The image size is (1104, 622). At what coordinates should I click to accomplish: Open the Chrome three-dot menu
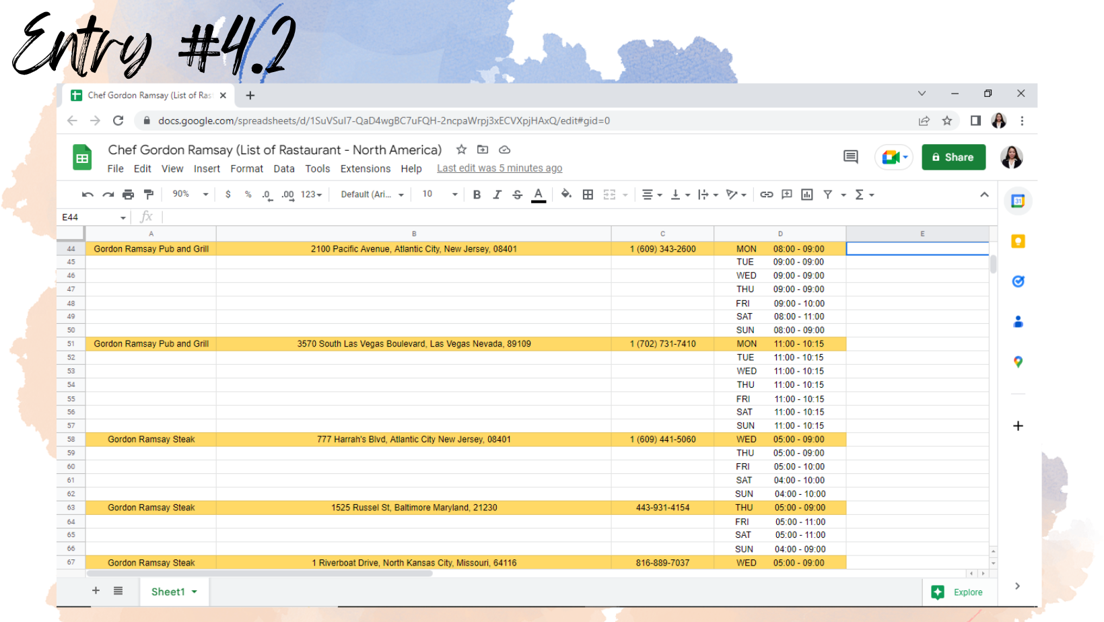click(1022, 120)
